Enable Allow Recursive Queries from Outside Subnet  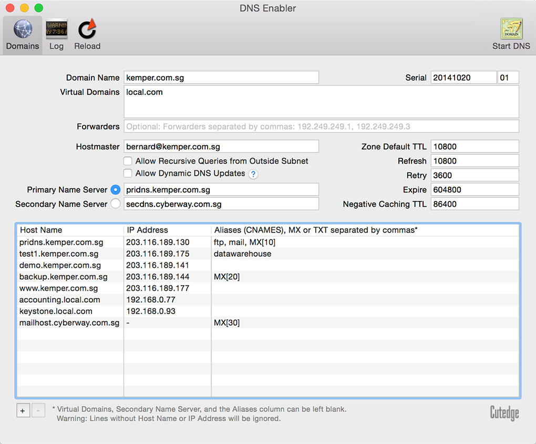[x=128, y=161]
